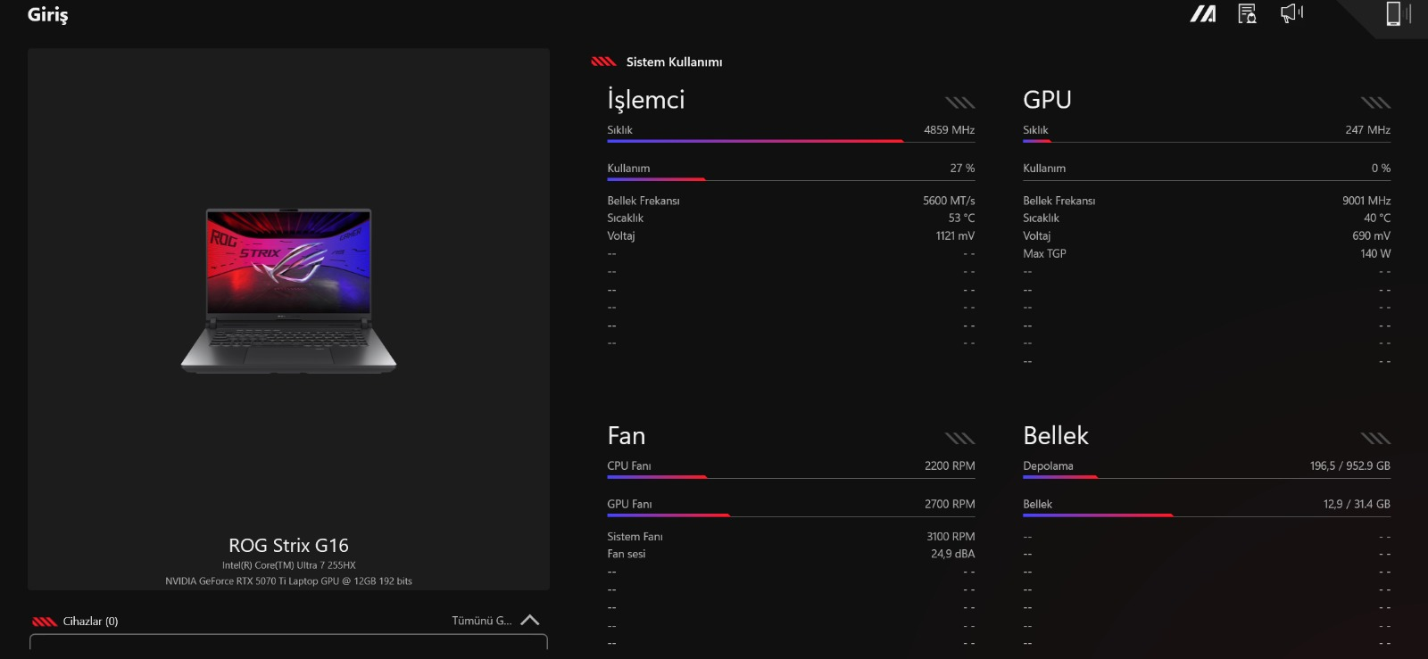Click the Fan panel stripe icon
1428x659 pixels.
[x=960, y=438]
